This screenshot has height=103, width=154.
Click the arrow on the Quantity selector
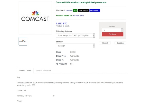click(x=122, y=30)
